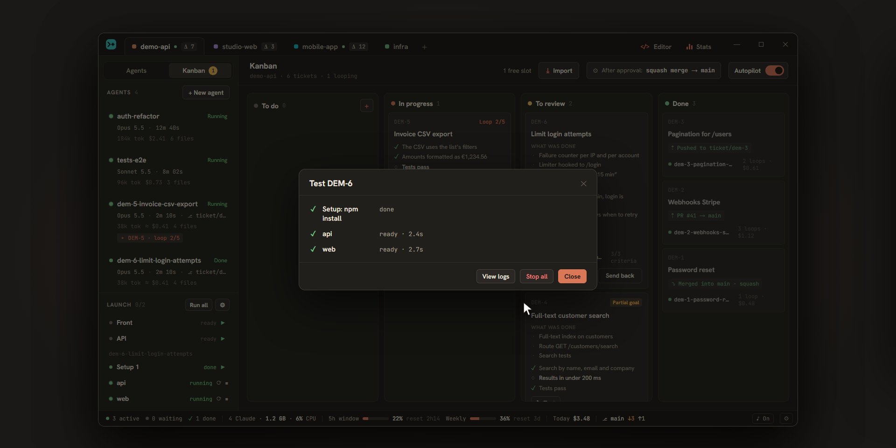Start the API launch (ready) with its play icon
This screenshot has height=448, width=896.
(223, 339)
